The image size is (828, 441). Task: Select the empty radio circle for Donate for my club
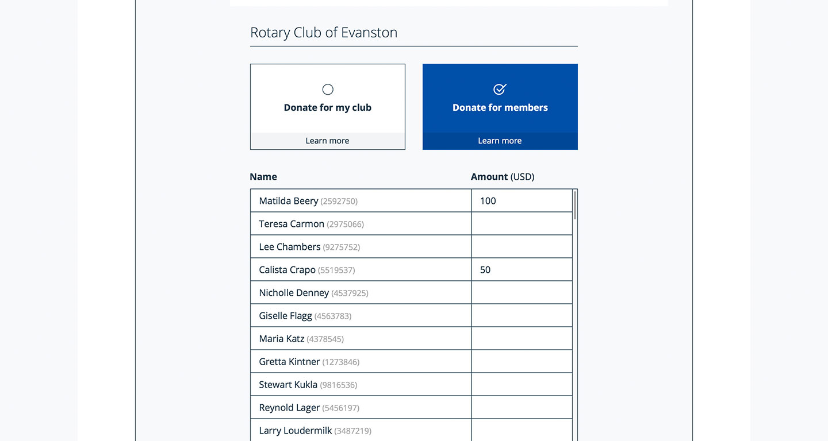(327, 90)
